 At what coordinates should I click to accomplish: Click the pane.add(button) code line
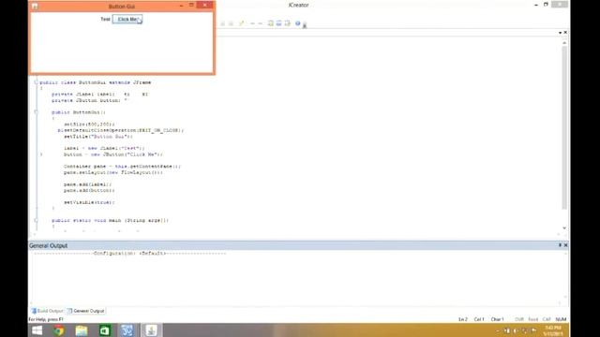click(x=89, y=190)
